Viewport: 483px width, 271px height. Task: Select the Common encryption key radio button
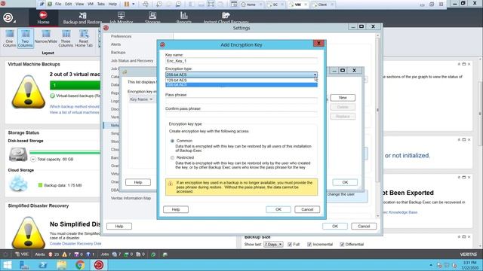[172, 141]
